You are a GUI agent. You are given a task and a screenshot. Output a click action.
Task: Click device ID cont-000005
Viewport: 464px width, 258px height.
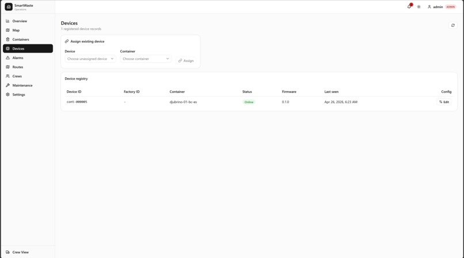coord(77,102)
